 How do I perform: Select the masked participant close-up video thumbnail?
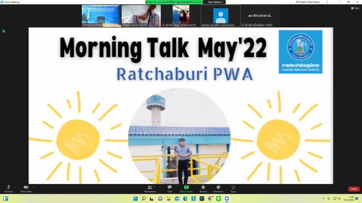(x=141, y=16)
